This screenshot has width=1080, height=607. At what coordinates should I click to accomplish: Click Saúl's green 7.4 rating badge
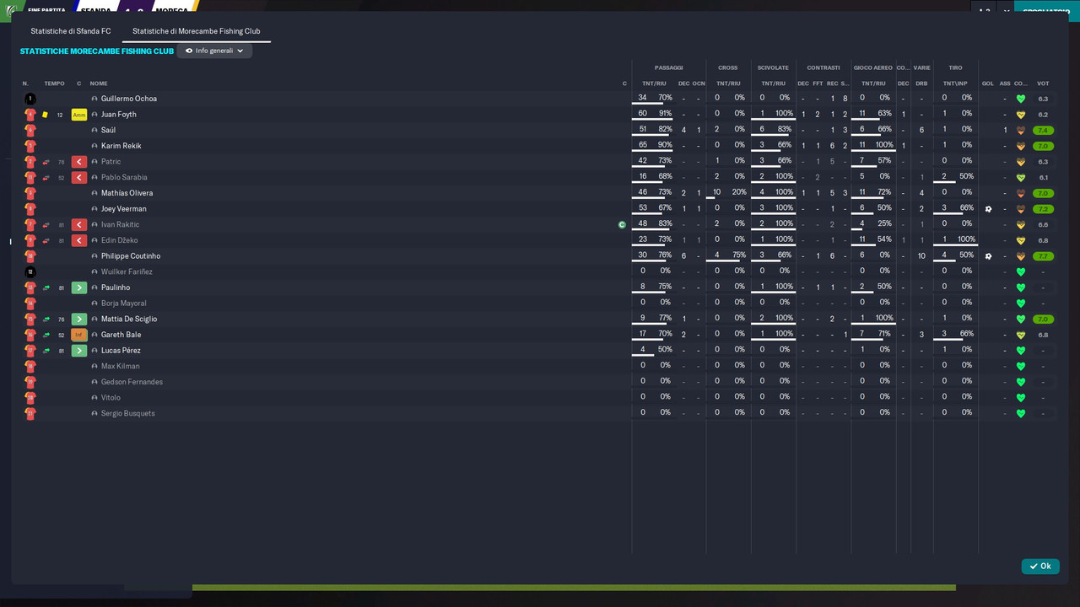coord(1043,131)
